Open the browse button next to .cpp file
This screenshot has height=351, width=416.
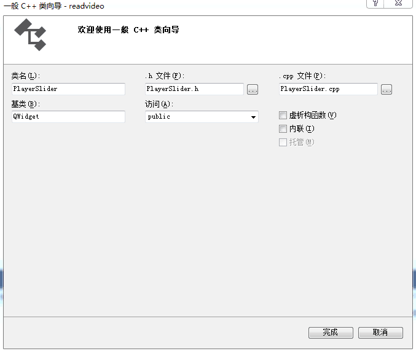(387, 90)
